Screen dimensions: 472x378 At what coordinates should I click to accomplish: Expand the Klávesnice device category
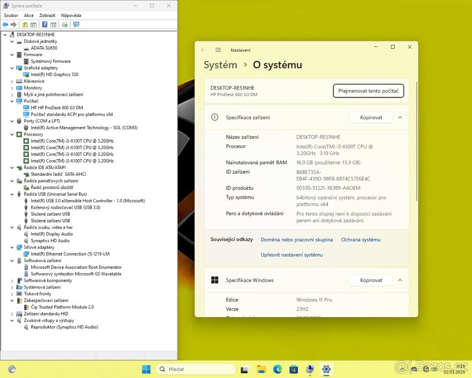(12, 81)
